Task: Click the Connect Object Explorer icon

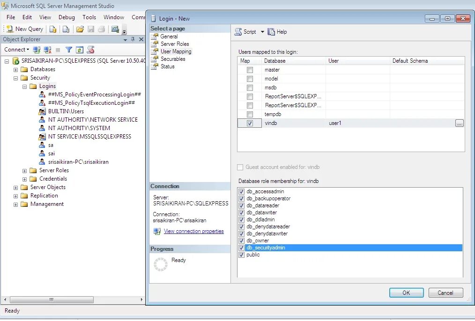Action: (x=37, y=50)
